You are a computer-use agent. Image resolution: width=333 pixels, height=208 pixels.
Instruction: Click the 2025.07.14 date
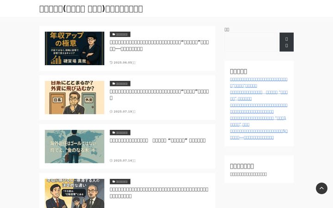(x=123, y=160)
